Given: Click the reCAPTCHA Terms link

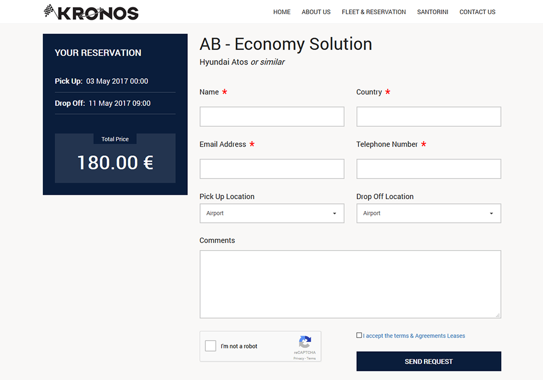Looking at the screenshot, I should click(311, 358).
